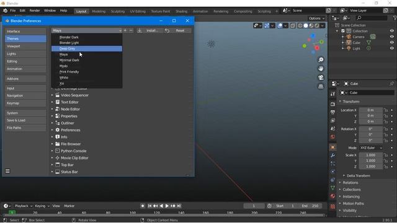Viewport: 397px width, 223px height.
Task: Open Active Tool properties tab icon
Action: 332,94
